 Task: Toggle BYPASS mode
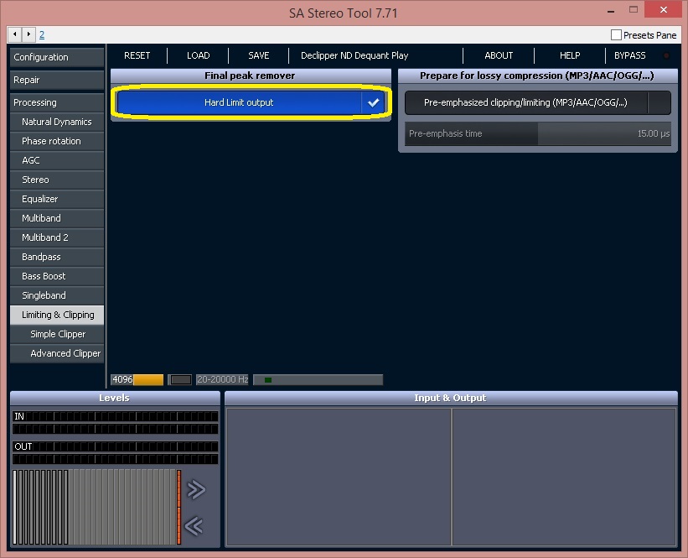(629, 55)
